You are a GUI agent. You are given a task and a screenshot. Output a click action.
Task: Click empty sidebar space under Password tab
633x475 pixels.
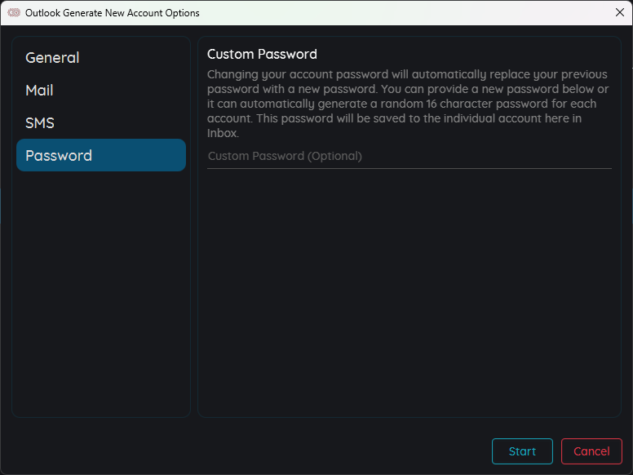[x=101, y=293]
